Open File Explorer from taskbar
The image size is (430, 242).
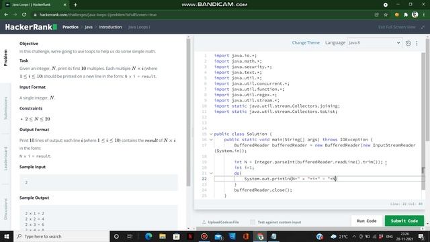(x=163, y=236)
